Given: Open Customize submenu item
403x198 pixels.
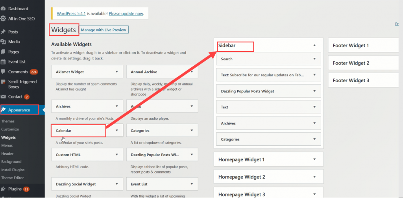Looking at the screenshot, I should pyautogui.click(x=10, y=129).
